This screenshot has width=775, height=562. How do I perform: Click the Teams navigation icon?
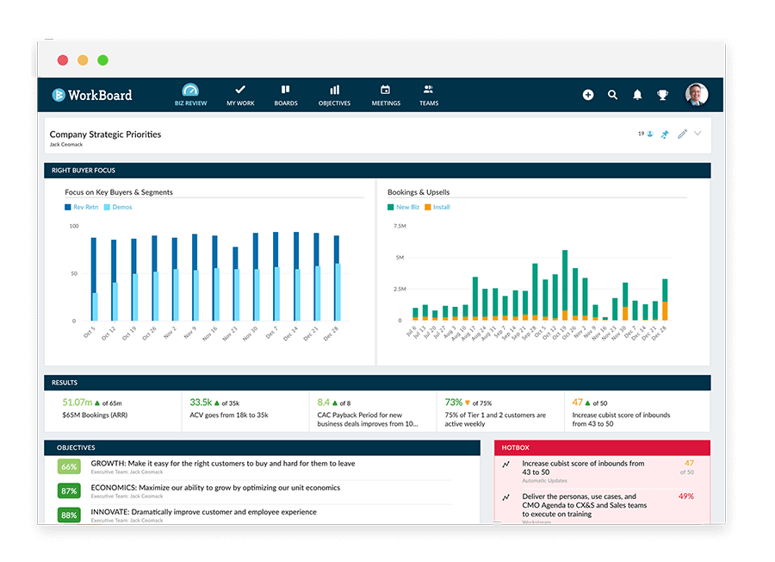[x=428, y=93]
